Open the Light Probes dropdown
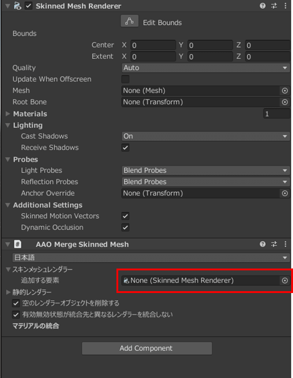Screen dimensions: 293x378 pos(206,170)
